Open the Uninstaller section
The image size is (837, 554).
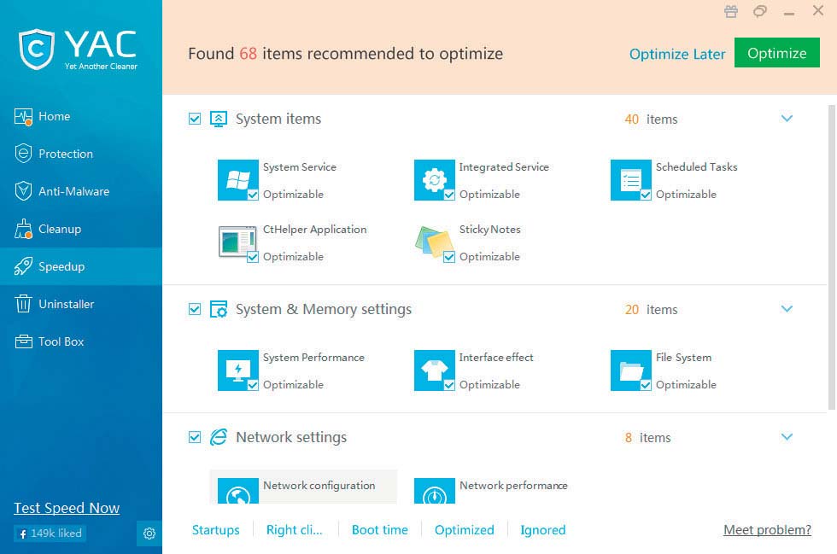[x=81, y=304]
